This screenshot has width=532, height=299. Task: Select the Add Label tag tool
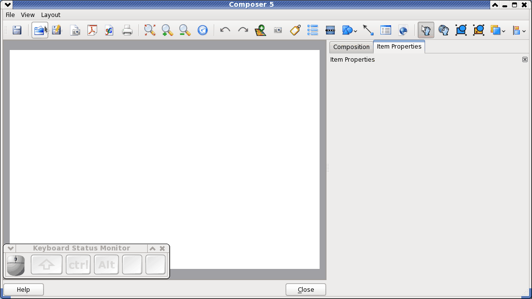[x=295, y=30]
